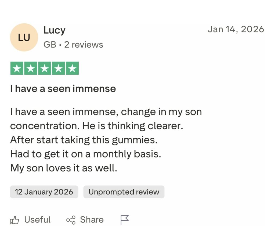Click the second green rating star
The width and height of the screenshot is (275, 241).
click(x=31, y=68)
